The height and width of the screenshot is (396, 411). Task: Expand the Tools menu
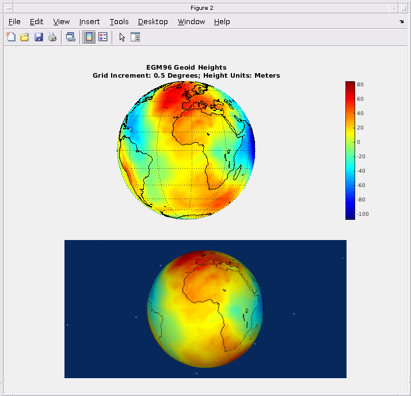(119, 22)
